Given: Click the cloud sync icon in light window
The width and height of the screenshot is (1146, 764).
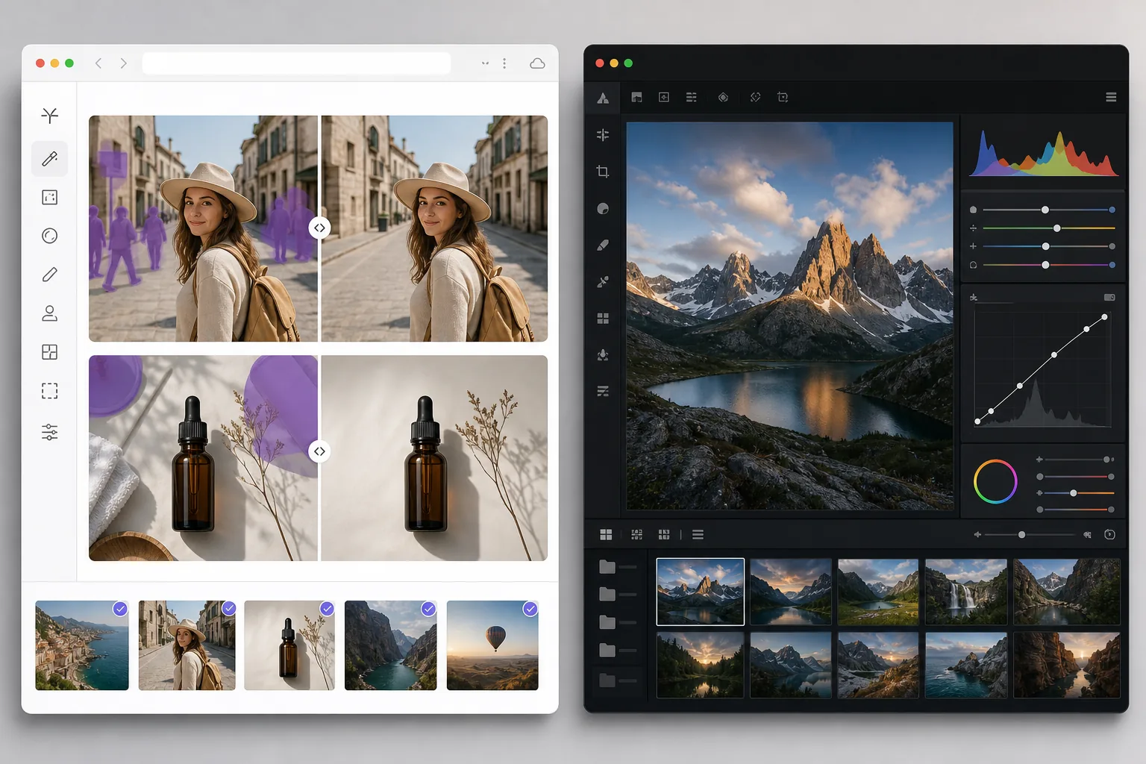Looking at the screenshot, I should [x=537, y=63].
